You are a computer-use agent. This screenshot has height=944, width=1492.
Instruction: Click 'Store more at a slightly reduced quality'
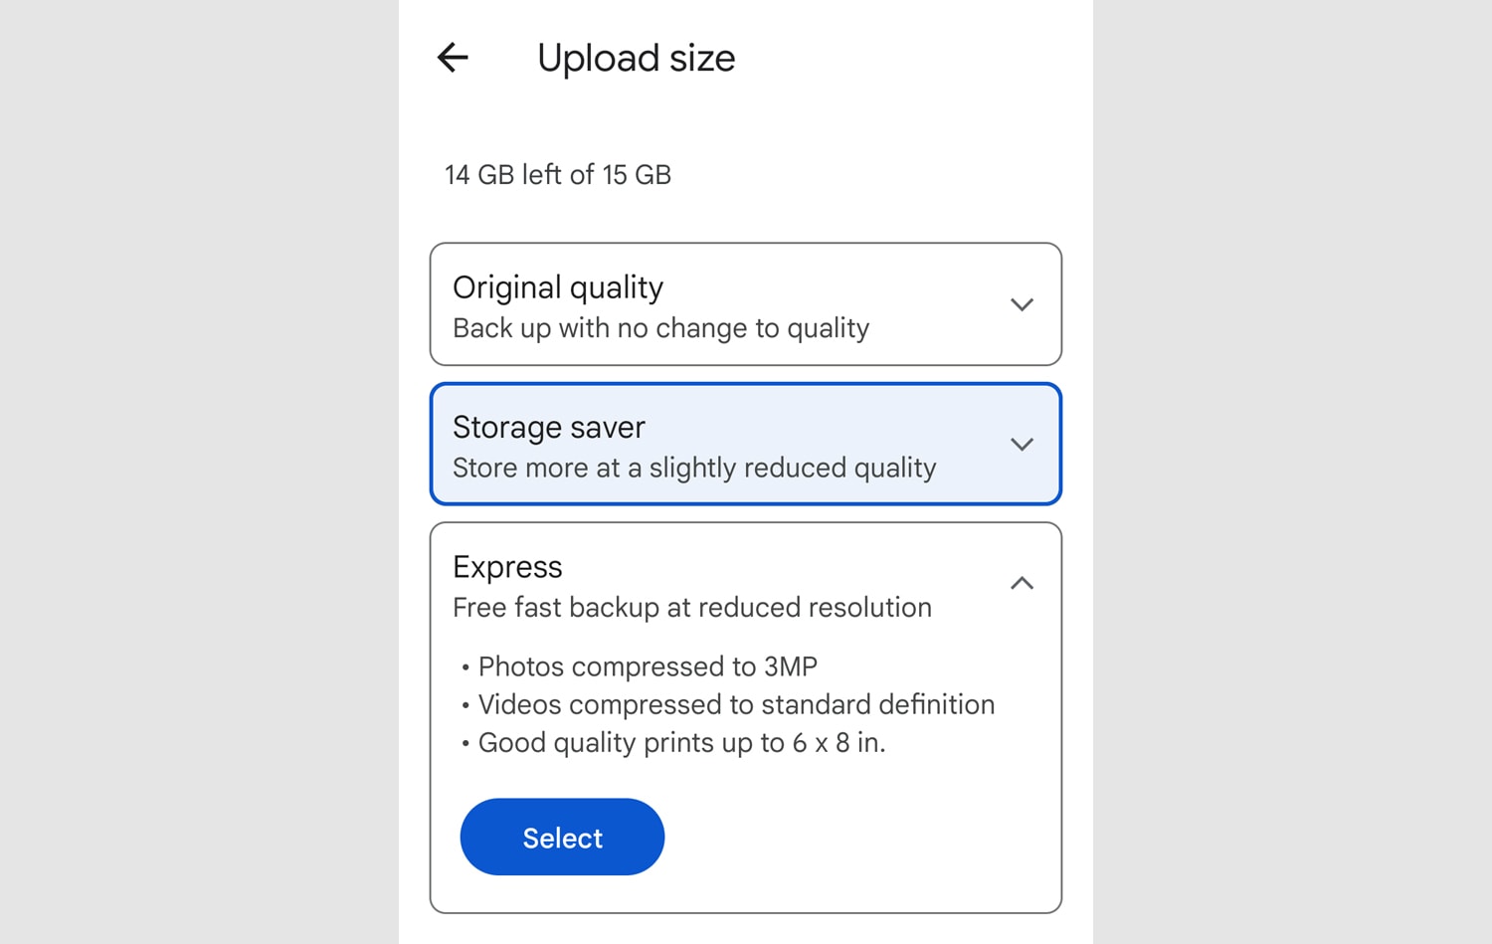pos(694,468)
